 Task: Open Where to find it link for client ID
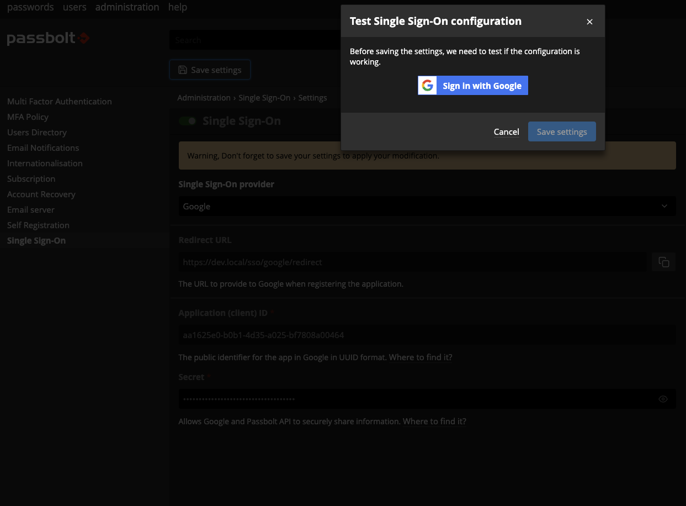pos(421,357)
